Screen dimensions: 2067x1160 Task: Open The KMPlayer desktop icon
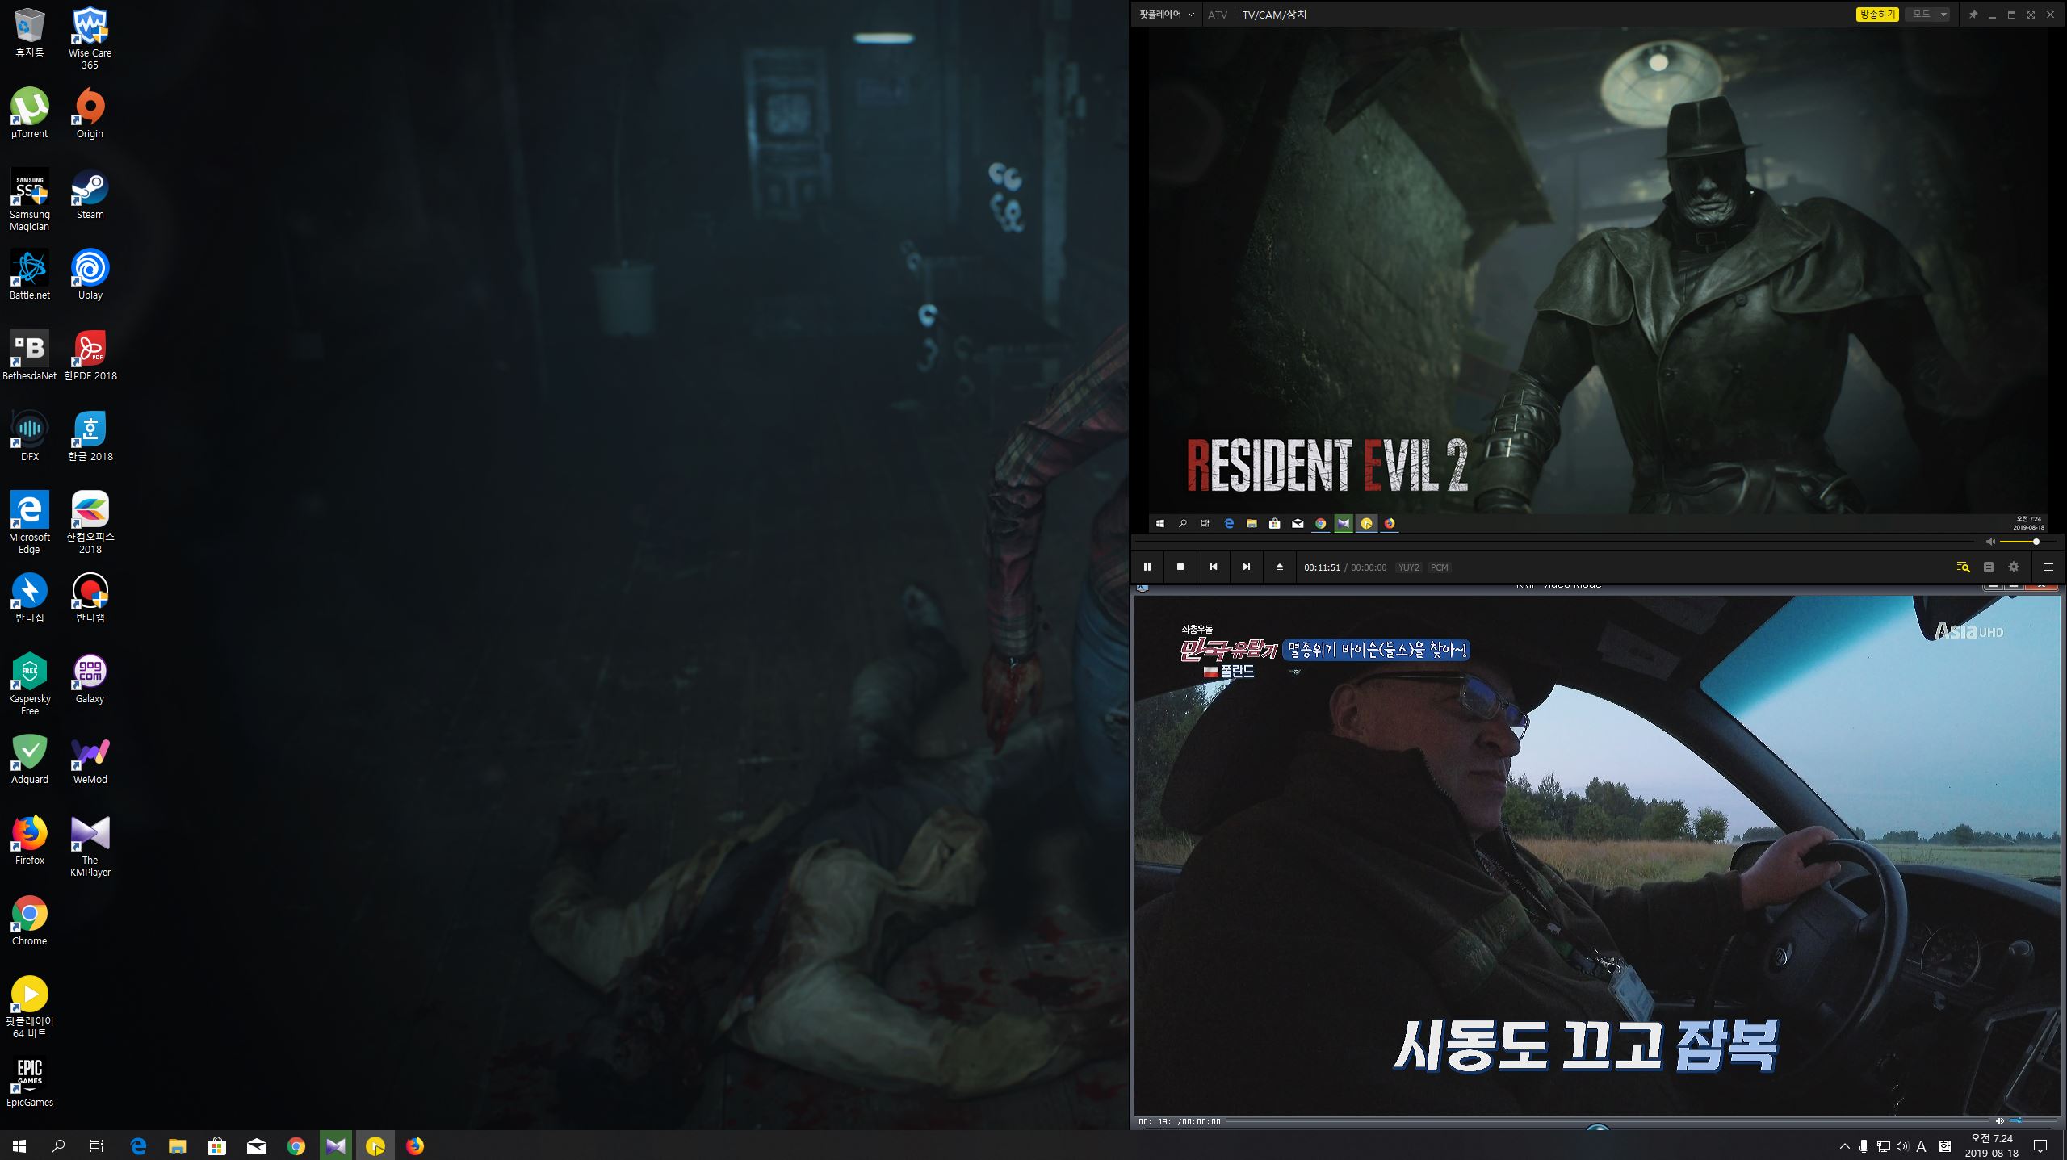[x=90, y=845]
